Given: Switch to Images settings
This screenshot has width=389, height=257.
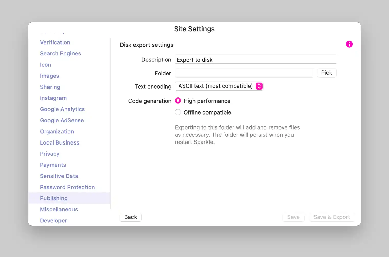Looking at the screenshot, I should 50,76.
